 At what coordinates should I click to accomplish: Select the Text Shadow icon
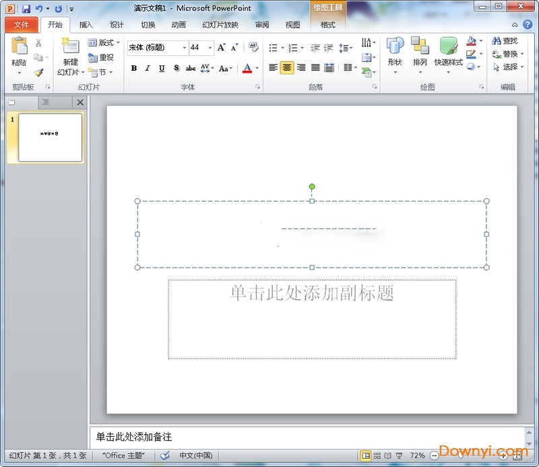click(176, 68)
